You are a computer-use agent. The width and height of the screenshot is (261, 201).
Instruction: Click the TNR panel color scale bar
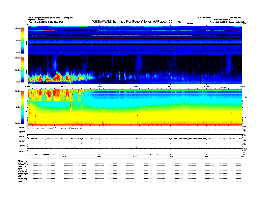click(22, 107)
